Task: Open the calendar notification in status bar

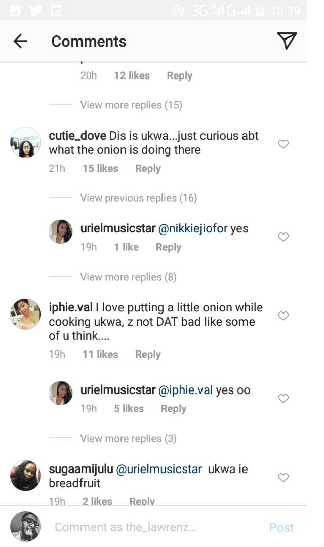Action: tap(56, 10)
